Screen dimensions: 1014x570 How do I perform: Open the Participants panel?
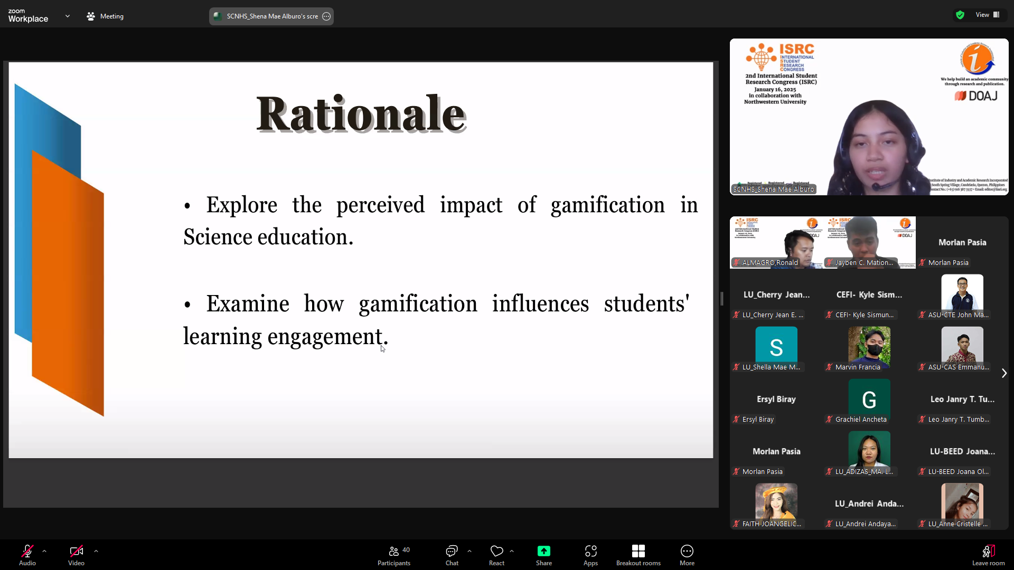point(393,555)
